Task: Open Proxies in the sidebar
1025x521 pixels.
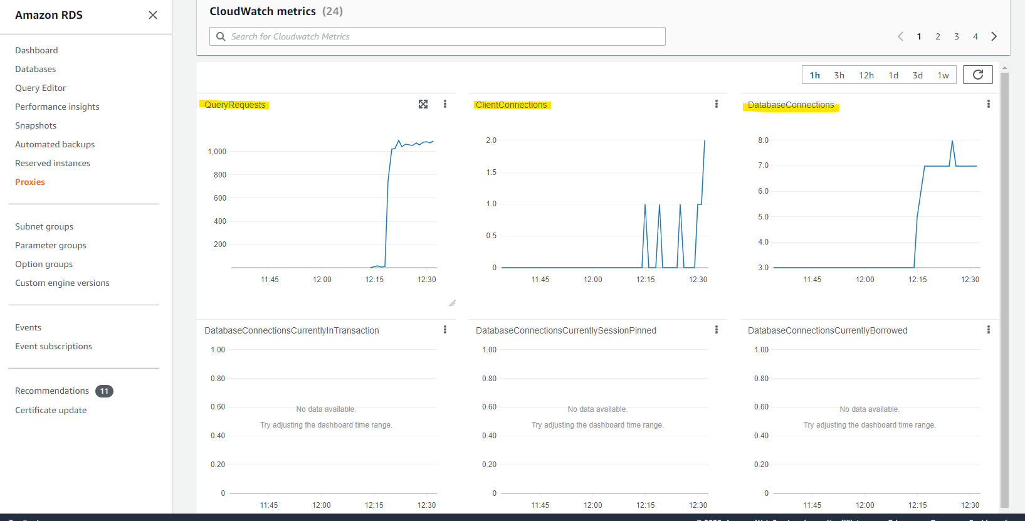Action: click(x=30, y=182)
